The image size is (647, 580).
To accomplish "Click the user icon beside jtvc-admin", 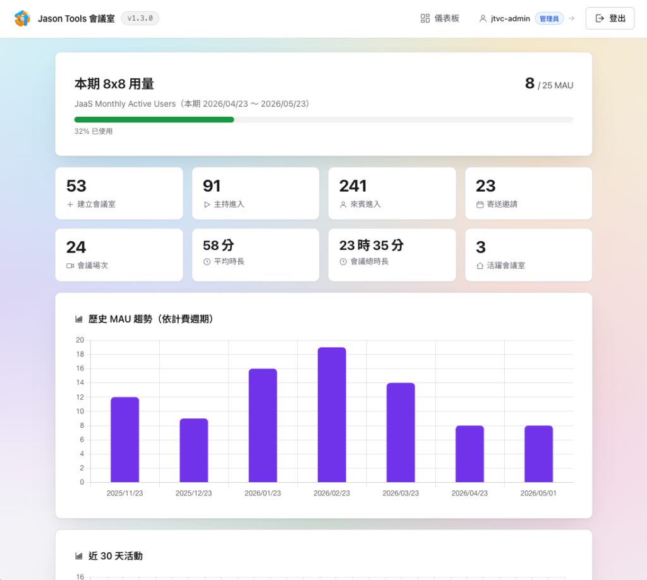I will tap(482, 18).
